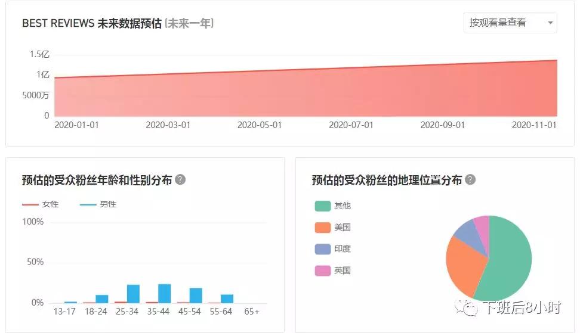Click help icon next to 年龄和性别分布 title
Viewport: 580px width, 333px height.
180,180
